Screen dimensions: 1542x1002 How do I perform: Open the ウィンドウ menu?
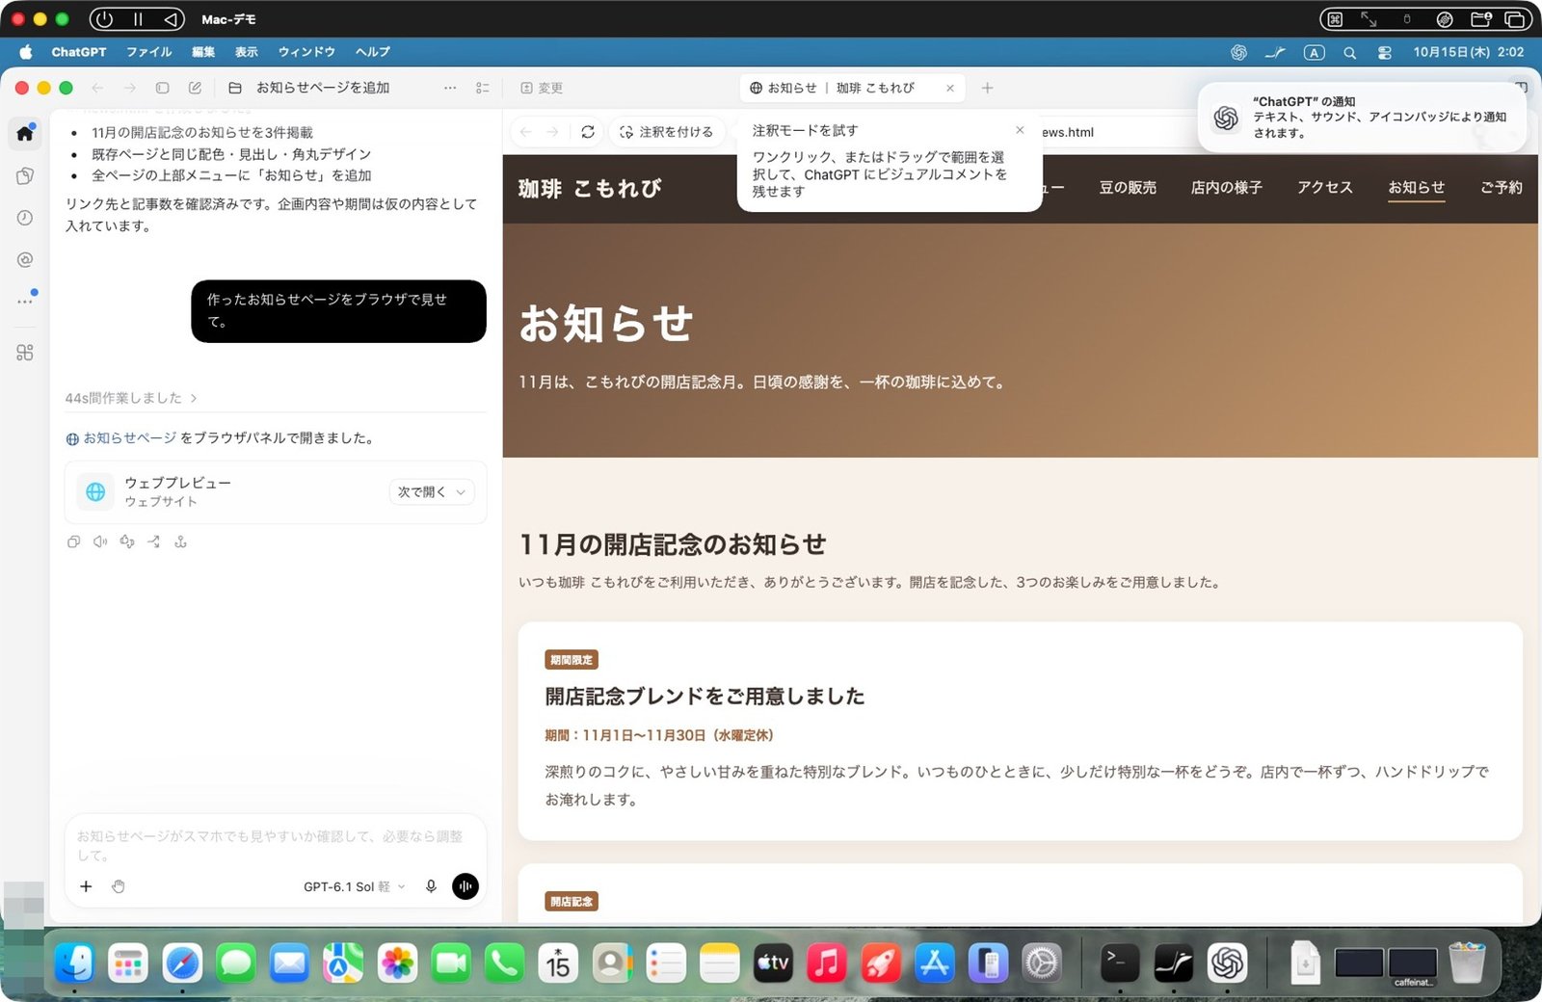pos(306,52)
